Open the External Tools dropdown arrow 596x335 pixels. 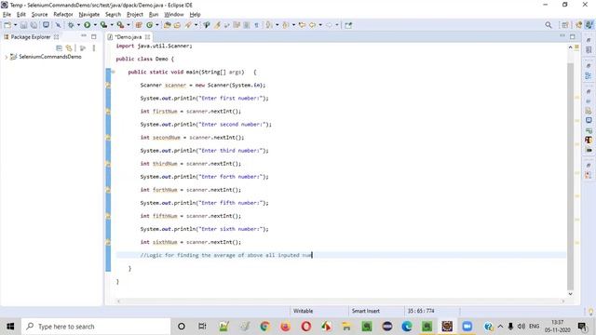tap(129, 25)
